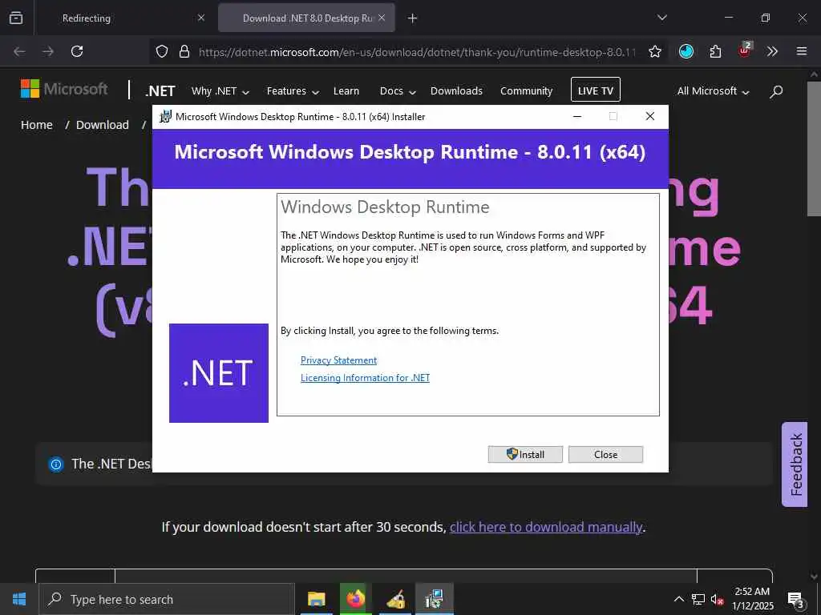The height and width of the screenshot is (615, 821).
Task: Open File Explorer from the taskbar
Action: pos(316,599)
